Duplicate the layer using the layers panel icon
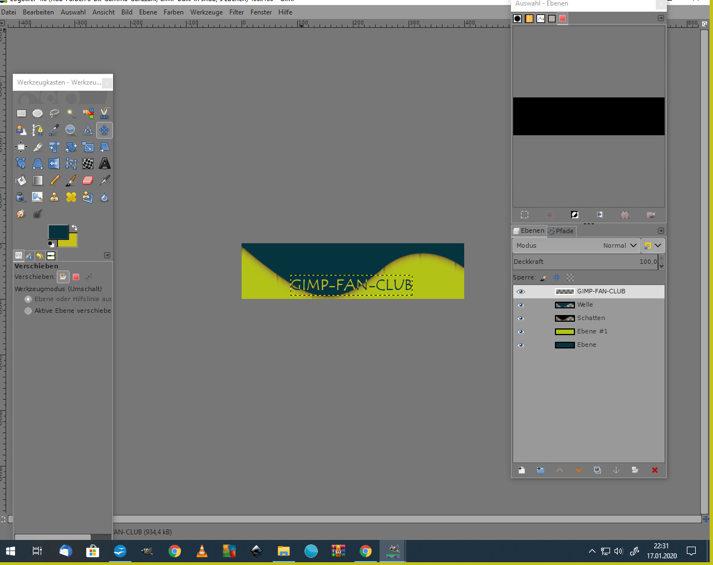 pos(597,470)
